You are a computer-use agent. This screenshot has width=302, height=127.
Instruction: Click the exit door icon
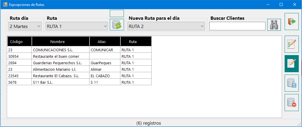click(x=292, y=22)
